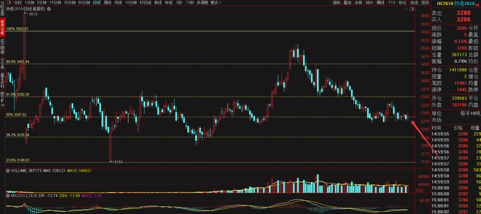
Task: Select the 30分钟 period
Action: coord(70,2)
